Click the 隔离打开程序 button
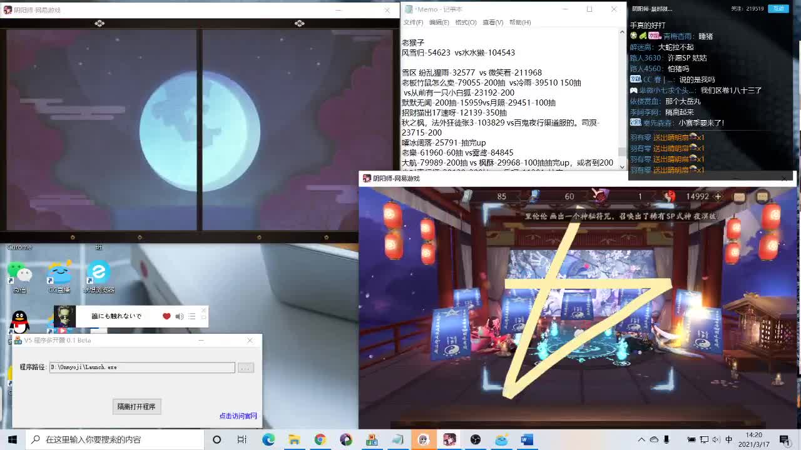The image size is (801, 450). (x=136, y=406)
